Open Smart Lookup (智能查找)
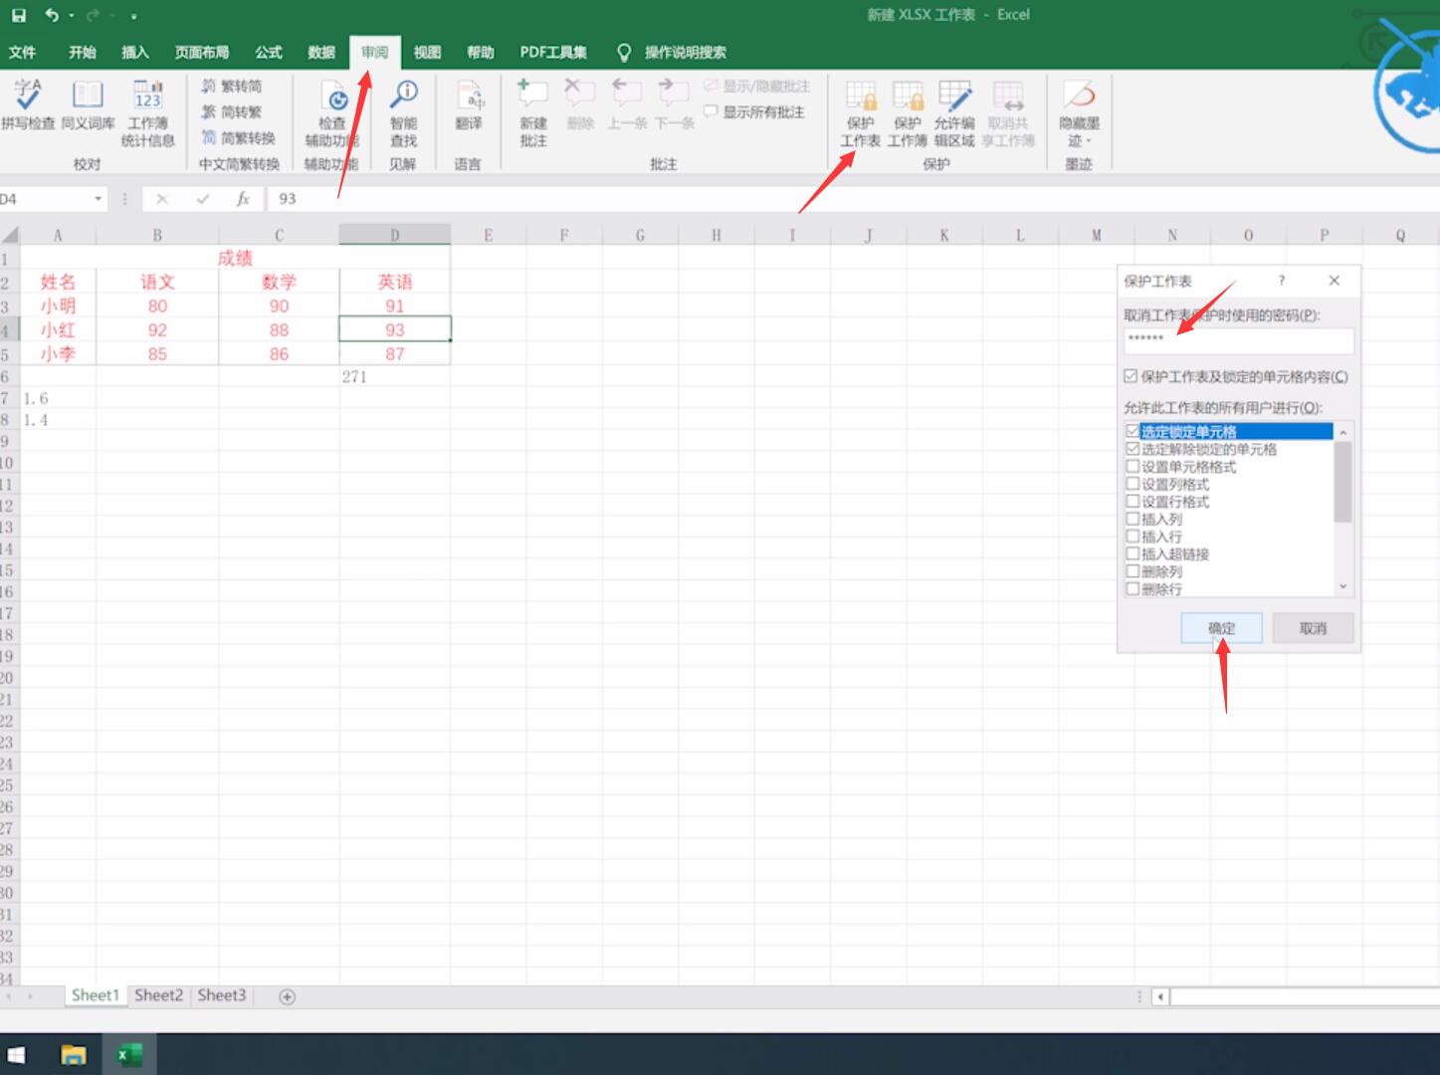This screenshot has width=1440, height=1075. (x=403, y=112)
